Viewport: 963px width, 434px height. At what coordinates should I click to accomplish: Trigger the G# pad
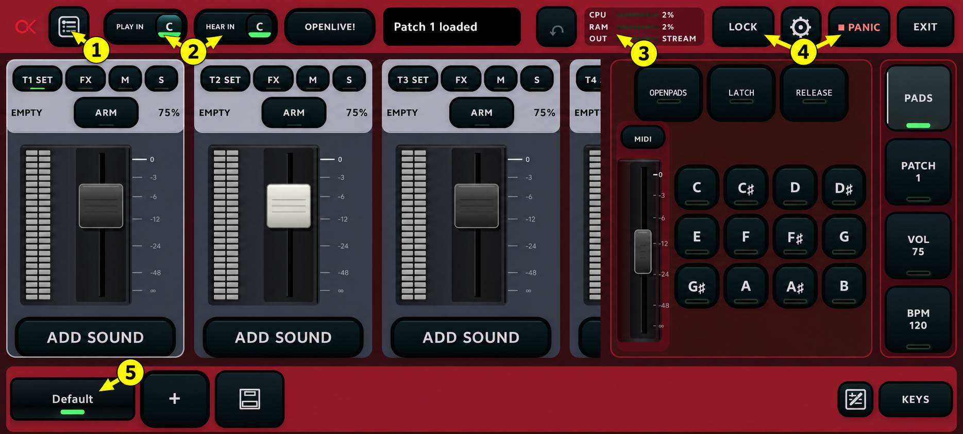coord(697,287)
